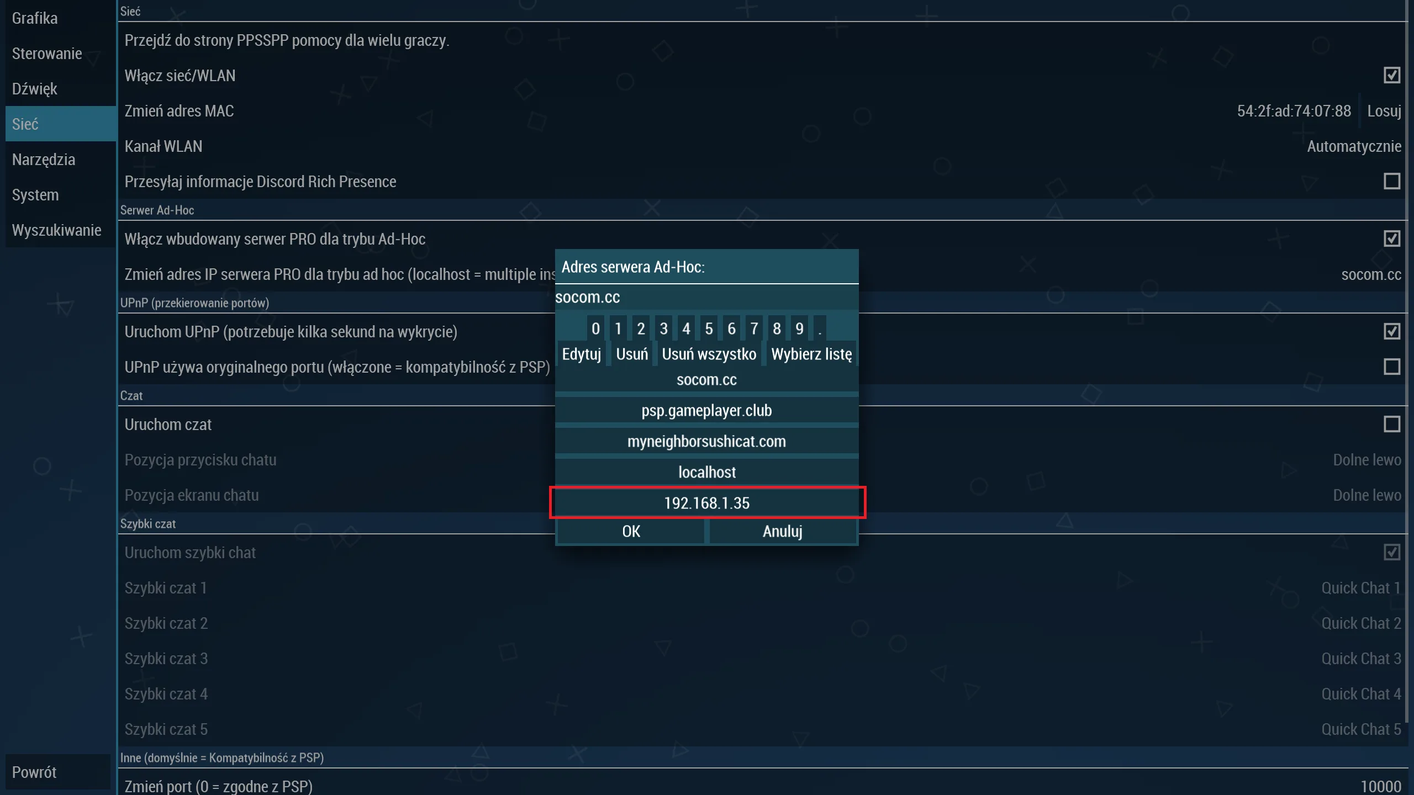
Task: Click Anuluj to cancel dialog
Action: point(782,530)
